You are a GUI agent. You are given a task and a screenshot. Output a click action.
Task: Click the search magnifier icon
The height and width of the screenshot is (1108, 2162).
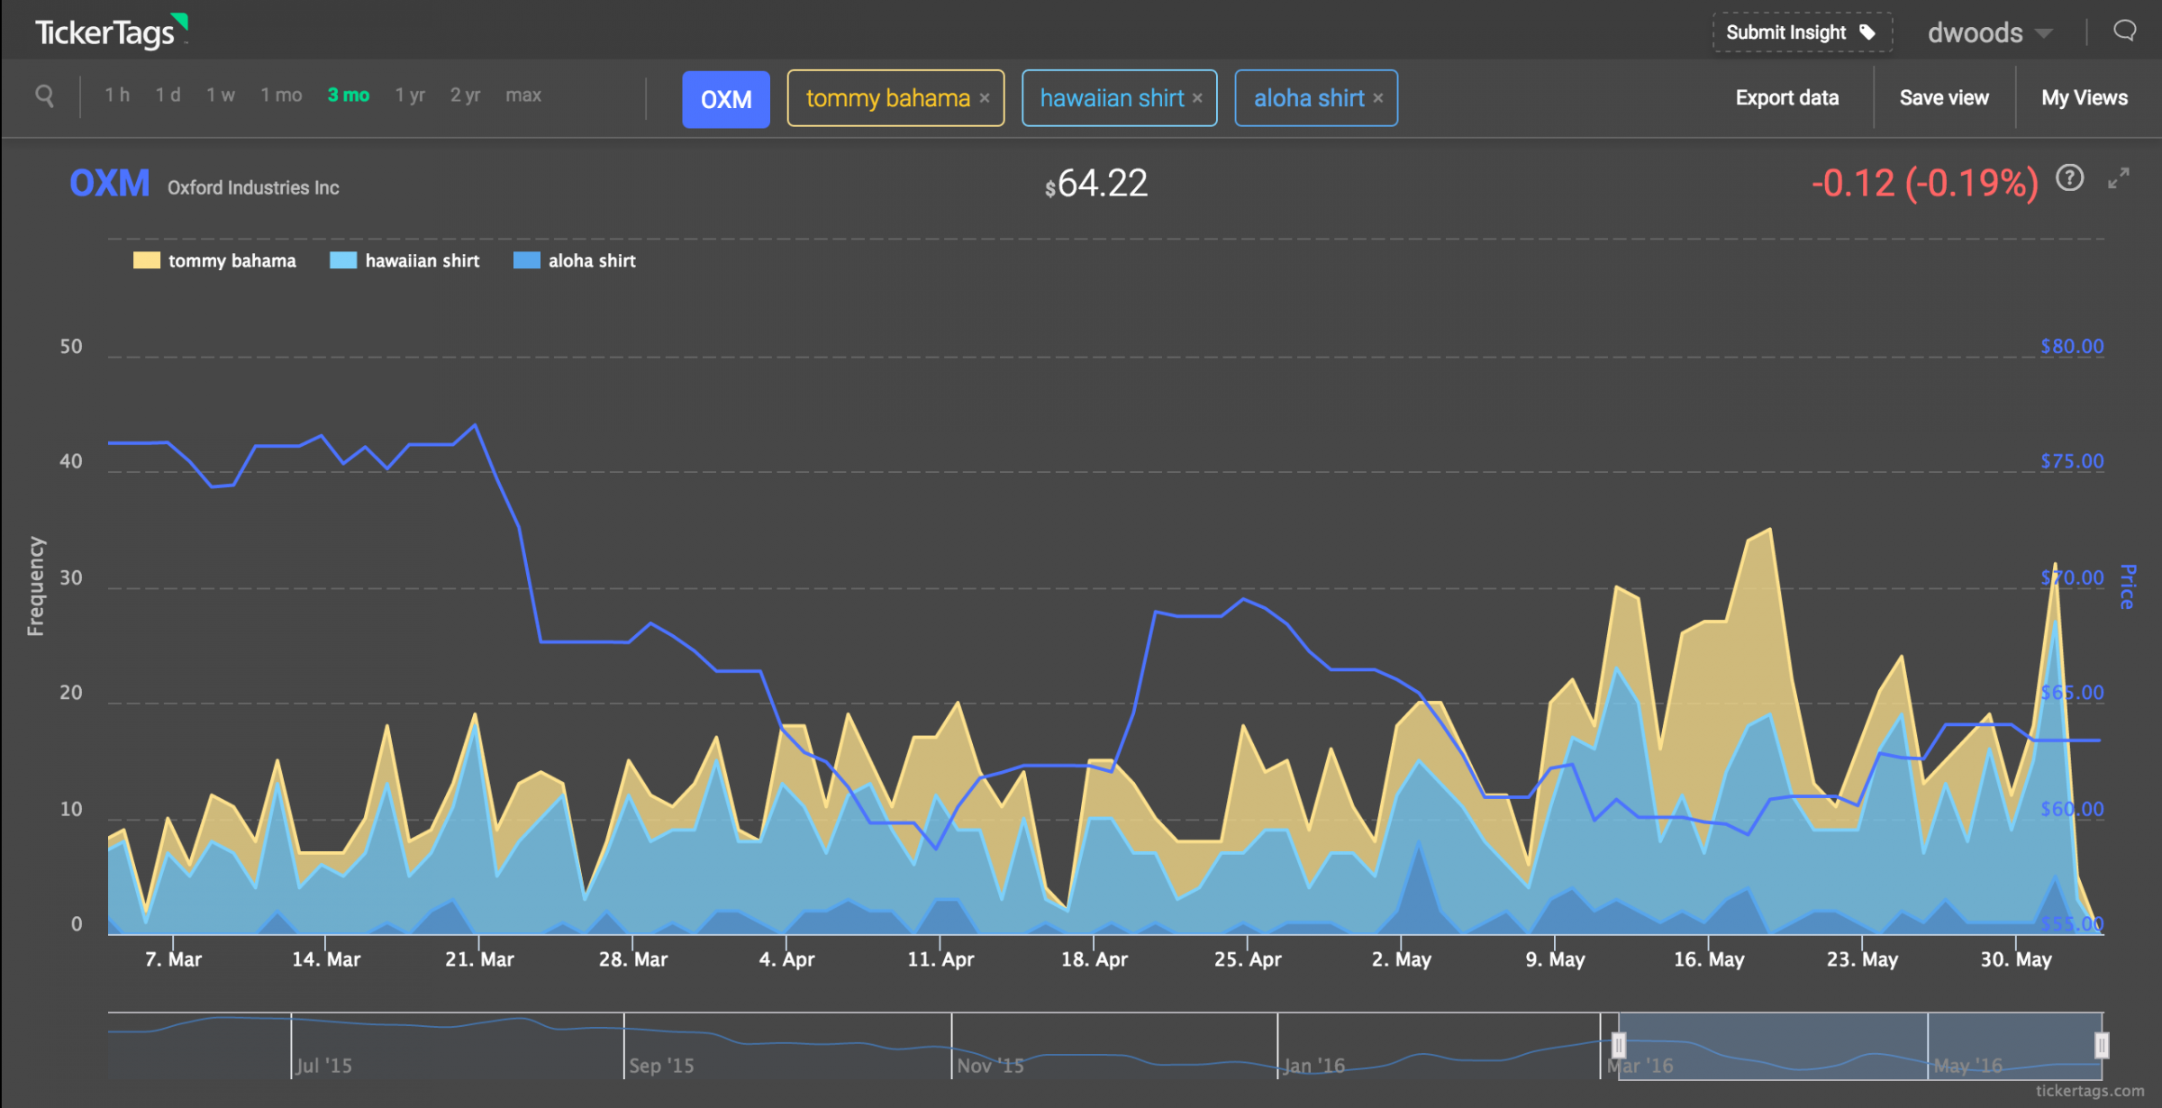coord(44,95)
